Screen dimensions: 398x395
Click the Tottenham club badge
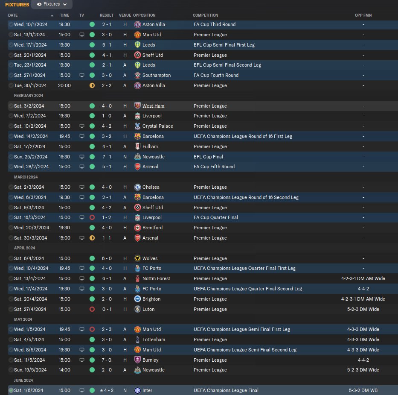pos(137,339)
